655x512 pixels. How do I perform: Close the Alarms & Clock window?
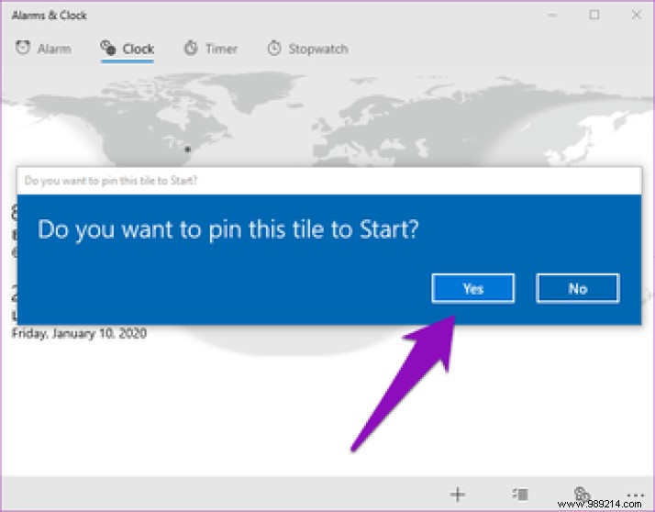tap(637, 15)
